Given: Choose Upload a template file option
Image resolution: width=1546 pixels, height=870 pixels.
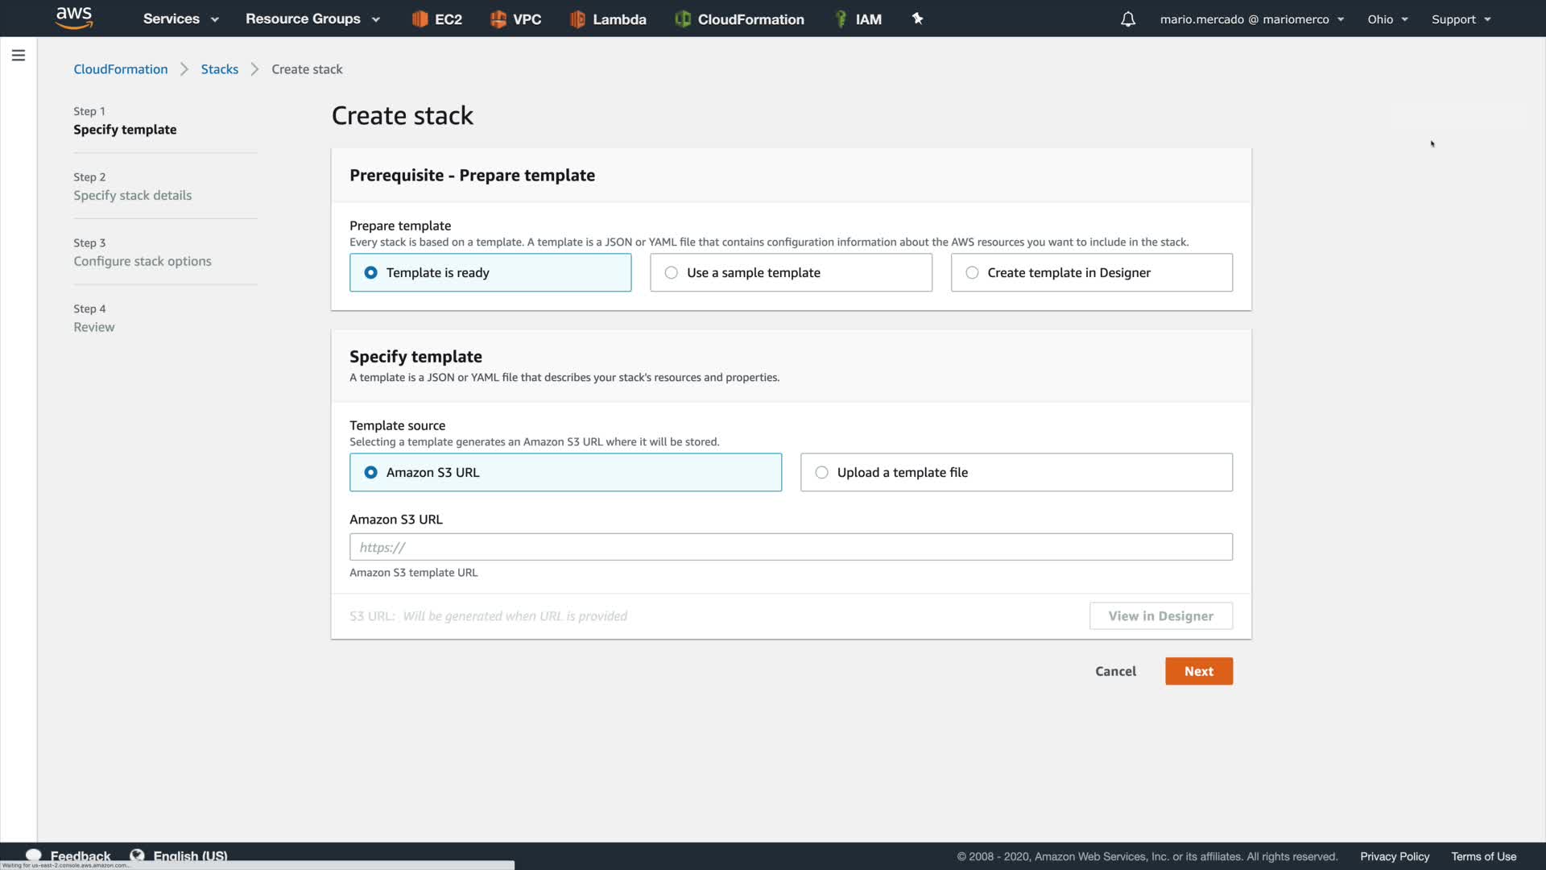Looking at the screenshot, I should 1015,473.
